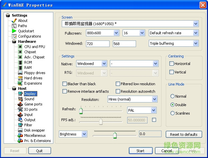Go to the Sound page
This screenshot has width=208, height=158.
click(x=29, y=99)
